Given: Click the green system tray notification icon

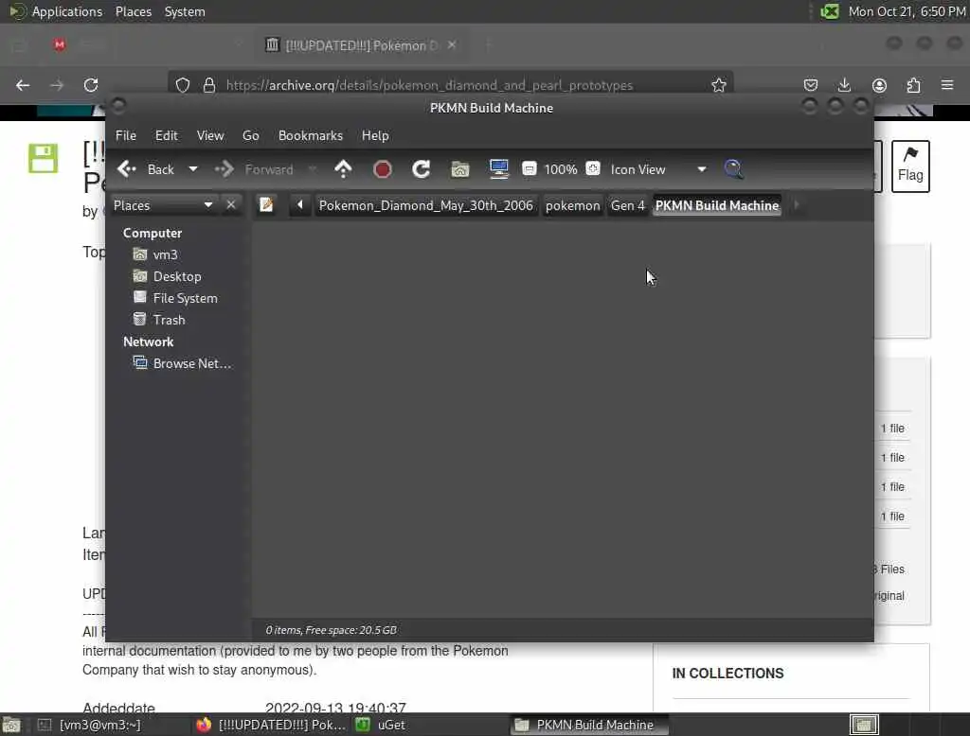Looking at the screenshot, I should click(x=830, y=11).
